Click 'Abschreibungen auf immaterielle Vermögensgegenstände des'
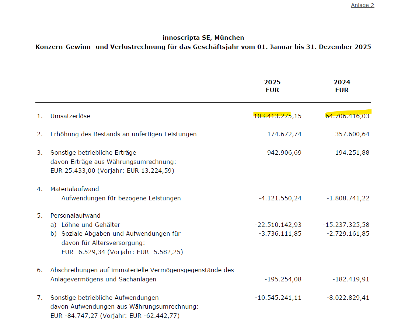Viewport: 398px width, 323px height. pyautogui.click(x=142, y=270)
